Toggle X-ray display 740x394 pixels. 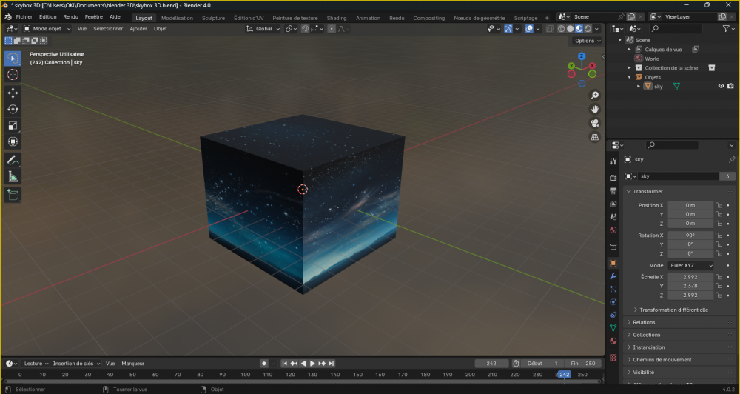tap(550, 29)
